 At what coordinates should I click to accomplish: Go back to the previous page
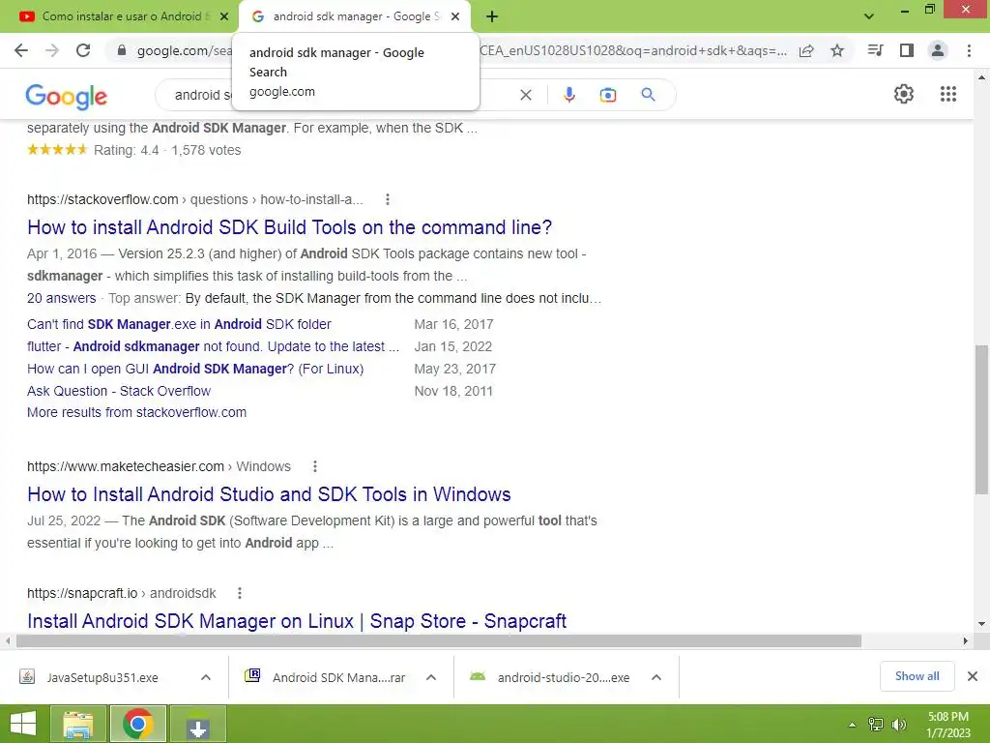[x=21, y=50]
